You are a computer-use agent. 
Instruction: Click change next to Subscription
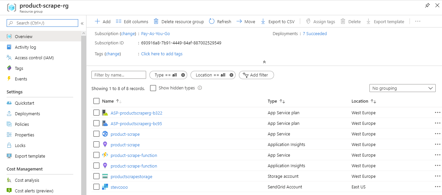(128, 33)
